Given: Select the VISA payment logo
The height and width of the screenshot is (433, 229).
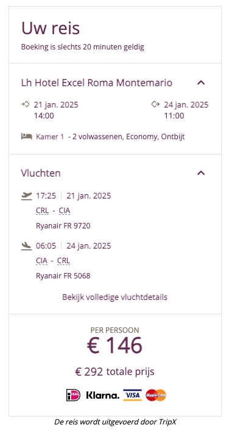Looking at the screenshot, I should (132, 395).
